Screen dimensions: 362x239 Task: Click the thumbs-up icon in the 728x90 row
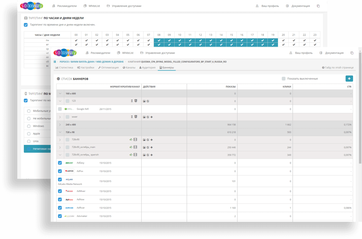pyautogui.click(x=131, y=140)
